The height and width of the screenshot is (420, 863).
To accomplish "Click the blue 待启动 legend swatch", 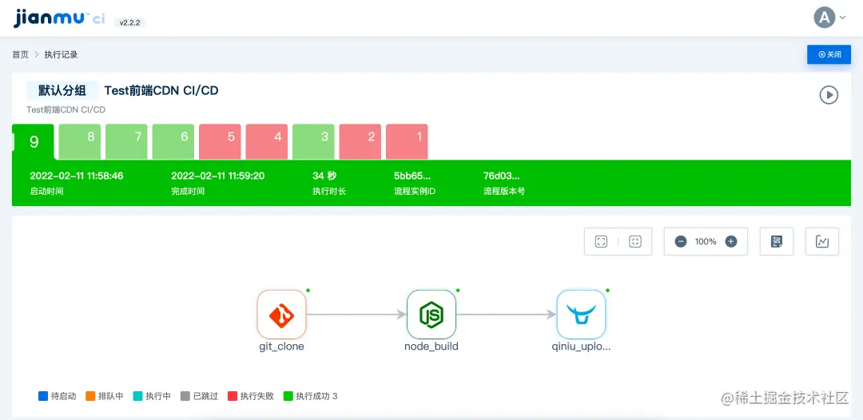I will tap(43, 396).
